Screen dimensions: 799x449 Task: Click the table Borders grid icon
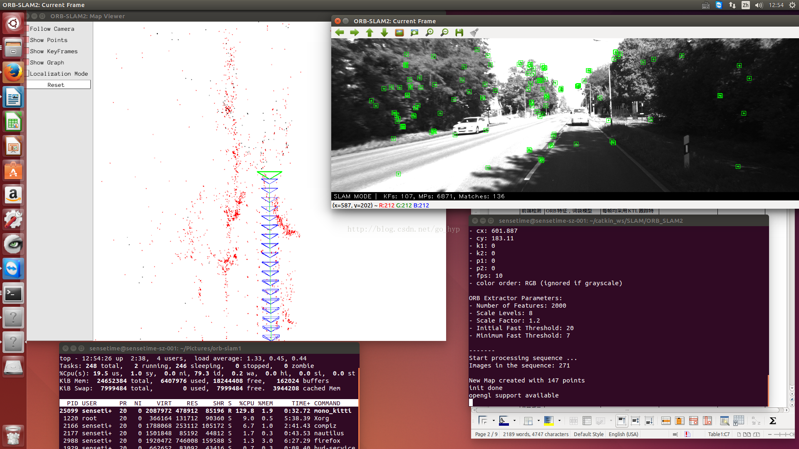(528, 421)
